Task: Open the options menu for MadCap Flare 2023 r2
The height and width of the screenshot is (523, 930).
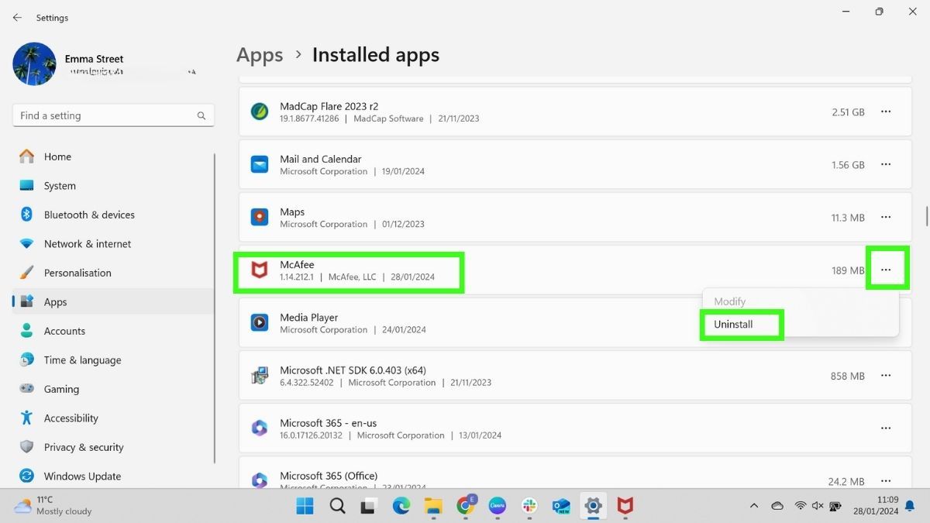Action: point(886,112)
